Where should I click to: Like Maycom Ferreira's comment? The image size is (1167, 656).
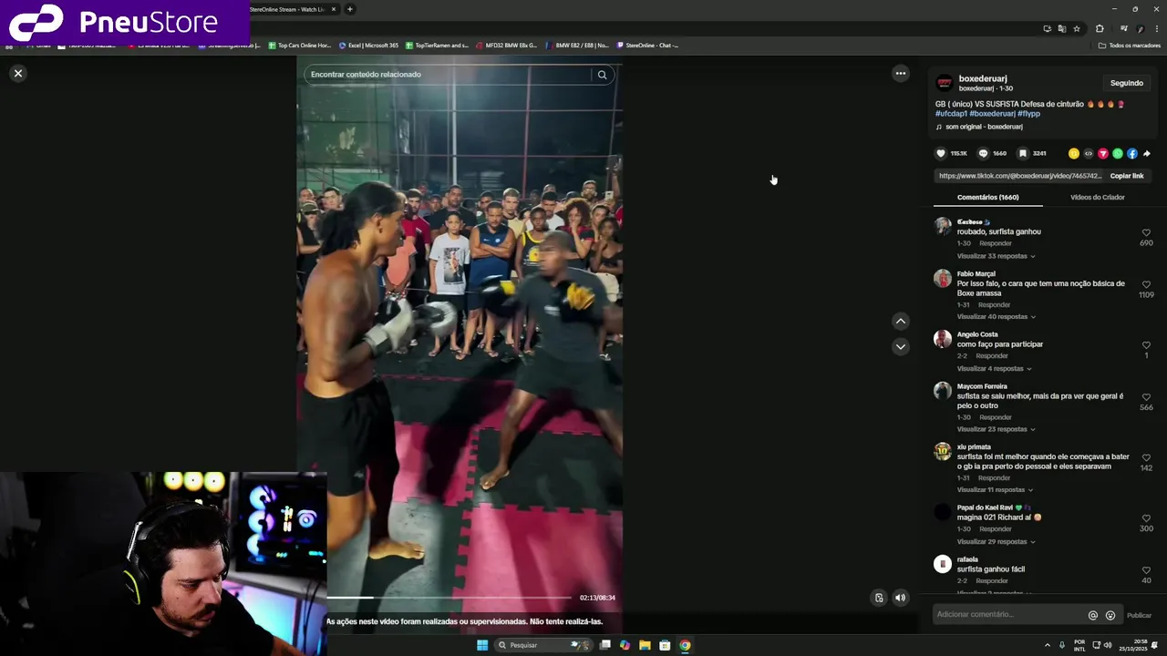point(1146,397)
